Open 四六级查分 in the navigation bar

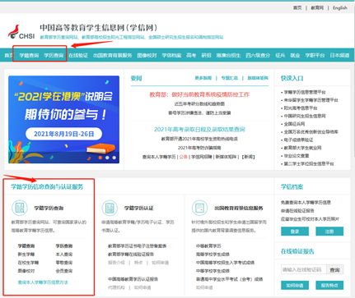tap(258, 55)
